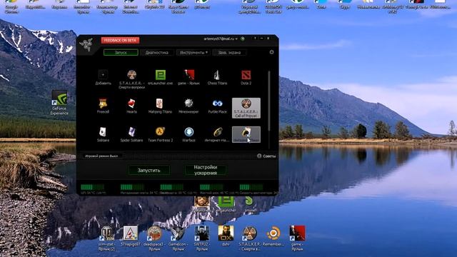Viewport: 457px width, 257px height.
Task: Select the Интернет-На... game tile
Action: tap(217, 135)
